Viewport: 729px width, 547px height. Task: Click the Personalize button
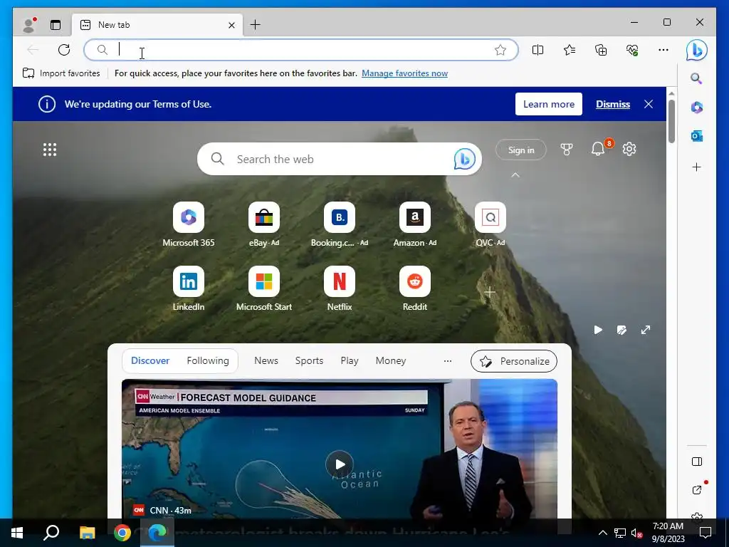(x=514, y=361)
